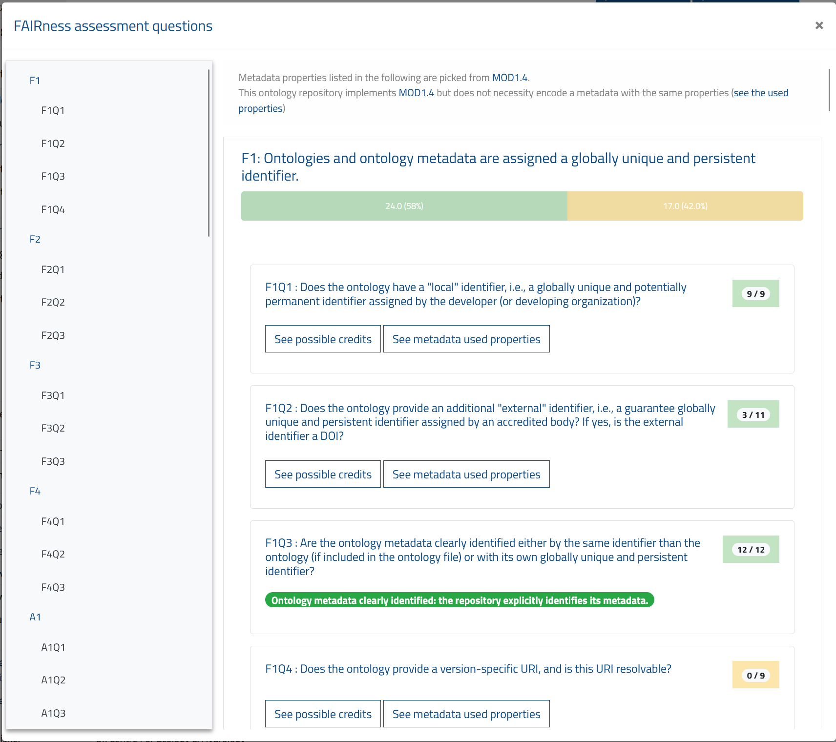Go to F4Q3 in the left list

tap(53, 587)
